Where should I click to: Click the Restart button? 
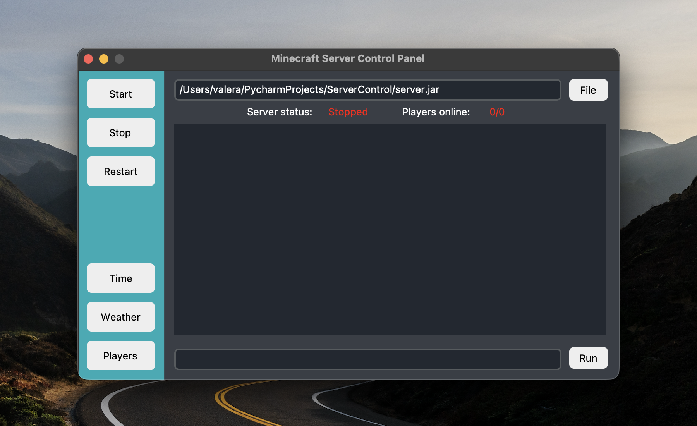(121, 171)
